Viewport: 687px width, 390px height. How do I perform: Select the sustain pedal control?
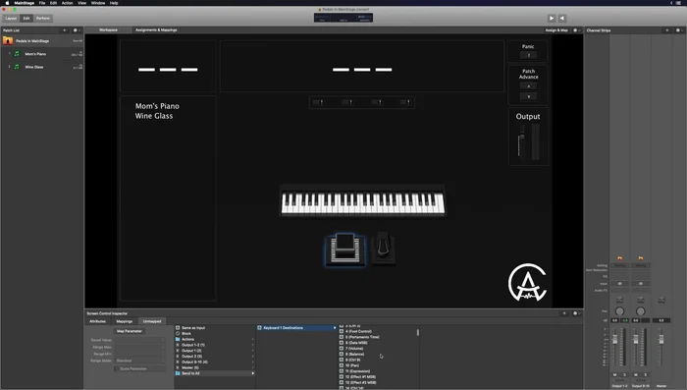[383, 249]
